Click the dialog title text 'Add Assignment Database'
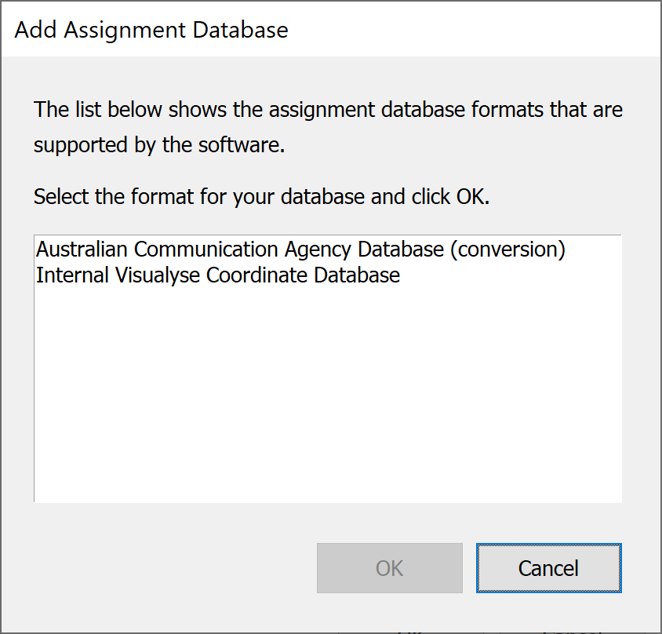The image size is (662, 634). 151,30
